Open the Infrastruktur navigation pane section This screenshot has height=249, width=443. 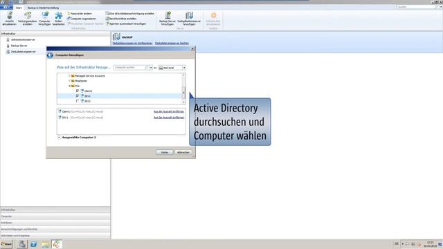tap(55, 210)
